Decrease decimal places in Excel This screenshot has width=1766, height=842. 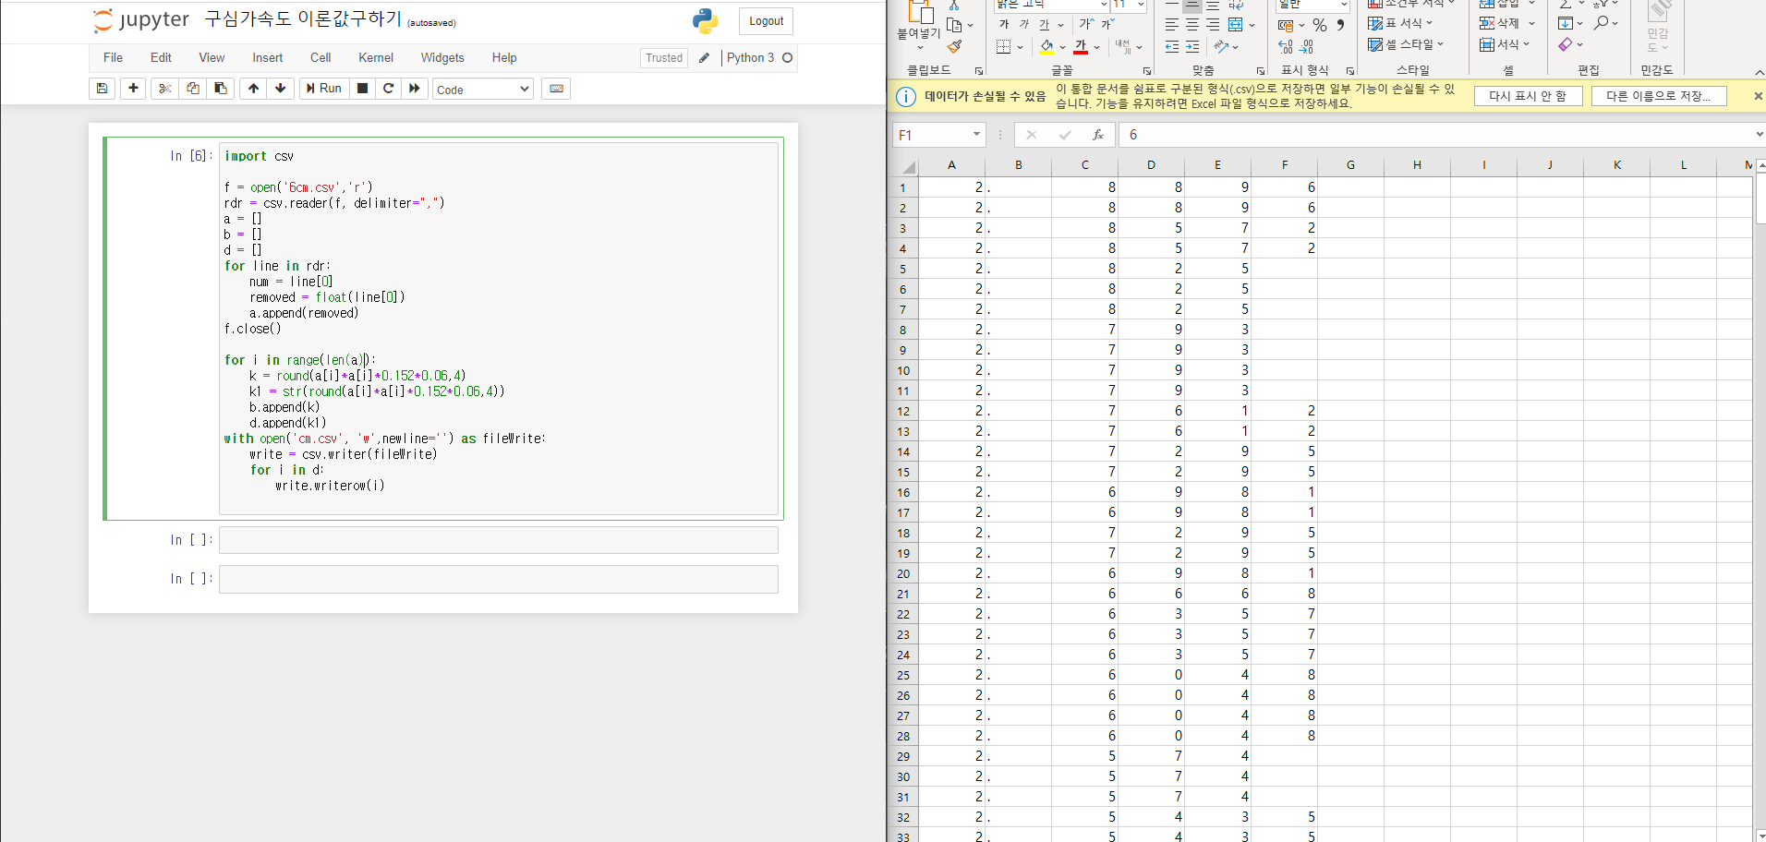(1307, 46)
